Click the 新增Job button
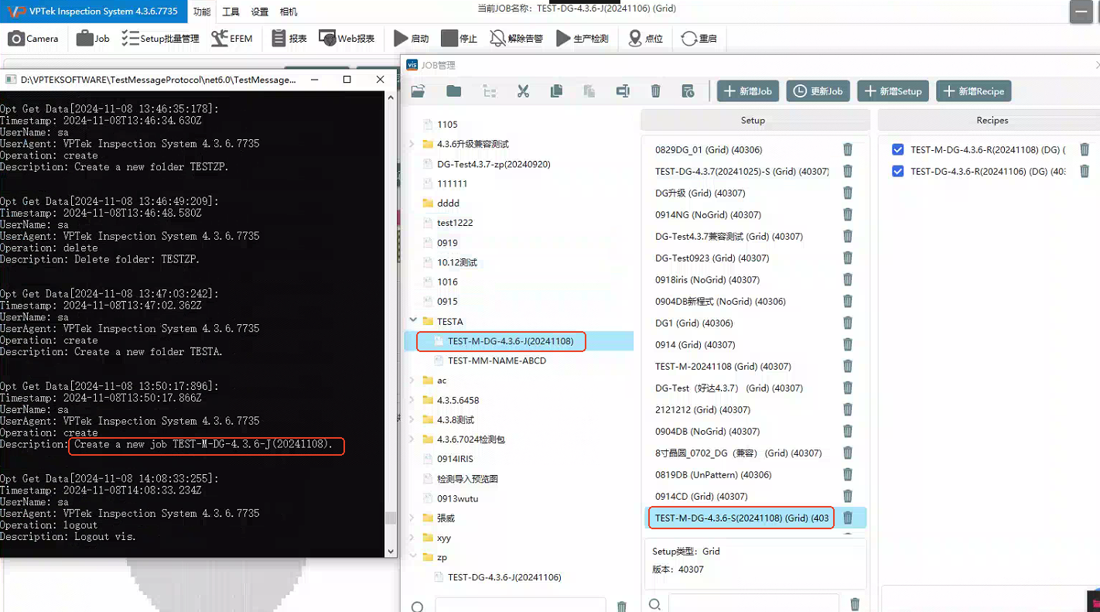 click(x=748, y=91)
